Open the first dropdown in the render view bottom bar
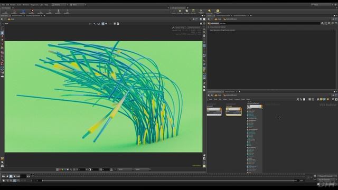Image resolution: width=338 pixels, height=190 pixels. coord(126,169)
